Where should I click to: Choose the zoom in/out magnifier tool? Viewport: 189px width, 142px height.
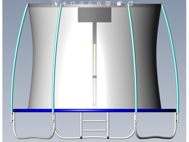[x=82, y=4]
